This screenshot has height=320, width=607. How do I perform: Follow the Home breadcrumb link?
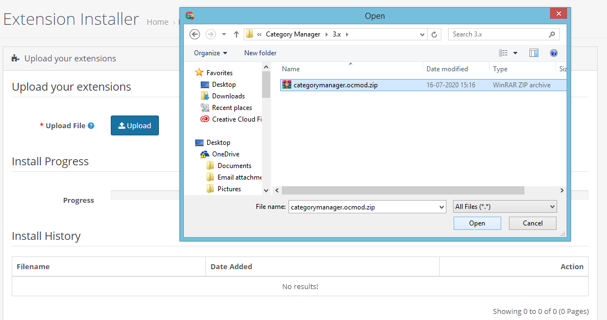coord(157,22)
